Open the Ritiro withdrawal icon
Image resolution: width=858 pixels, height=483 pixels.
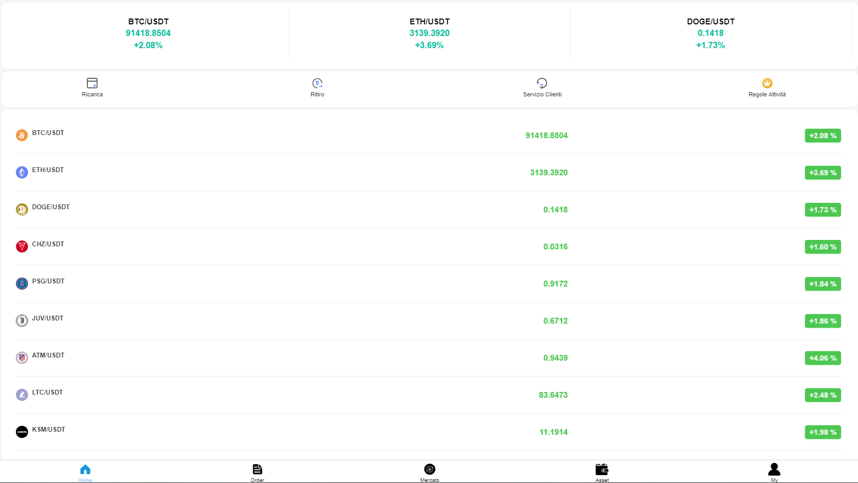317,83
